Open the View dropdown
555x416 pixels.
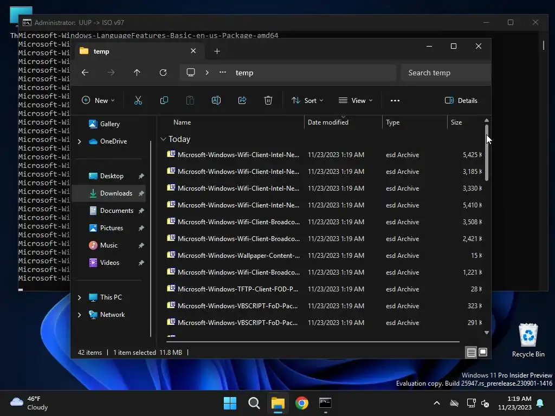[x=356, y=100]
